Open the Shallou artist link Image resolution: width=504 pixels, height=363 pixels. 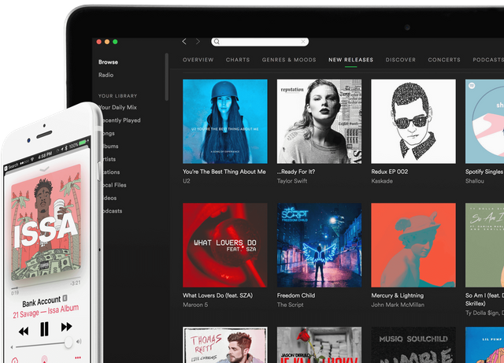pyautogui.click(x=475, y=181)
